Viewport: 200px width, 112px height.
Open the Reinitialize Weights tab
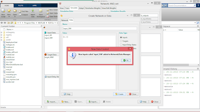pos(93,8)
